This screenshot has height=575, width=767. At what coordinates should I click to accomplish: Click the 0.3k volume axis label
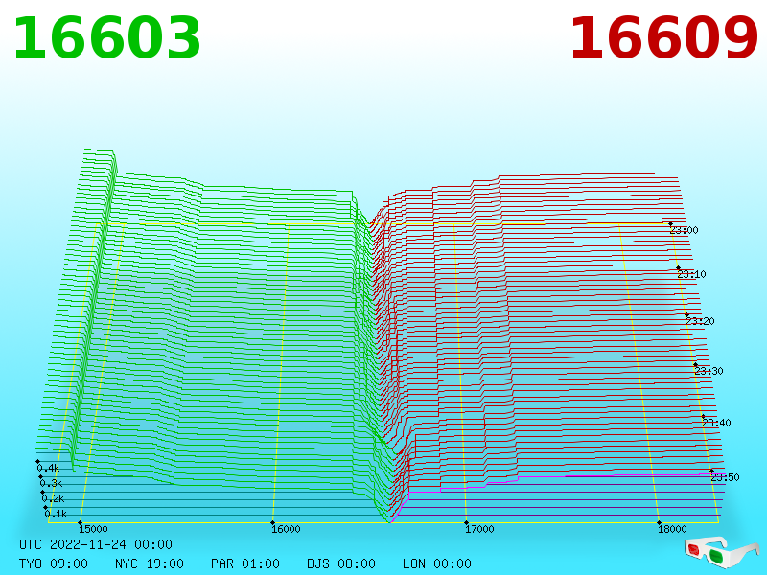coord(52,484)
